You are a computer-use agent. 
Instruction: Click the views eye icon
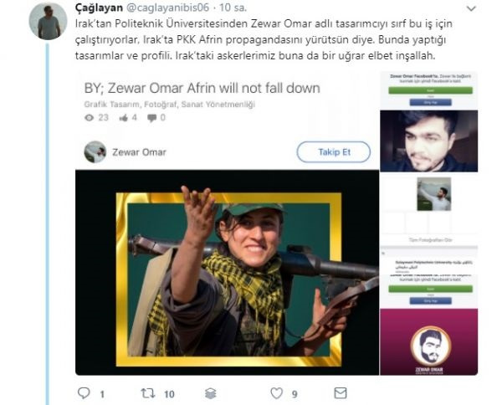(90, 118)
